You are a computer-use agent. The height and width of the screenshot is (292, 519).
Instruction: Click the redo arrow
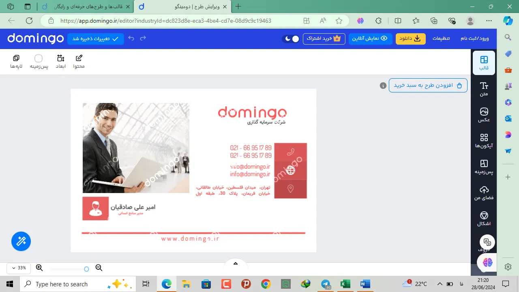tap(143, 38)
